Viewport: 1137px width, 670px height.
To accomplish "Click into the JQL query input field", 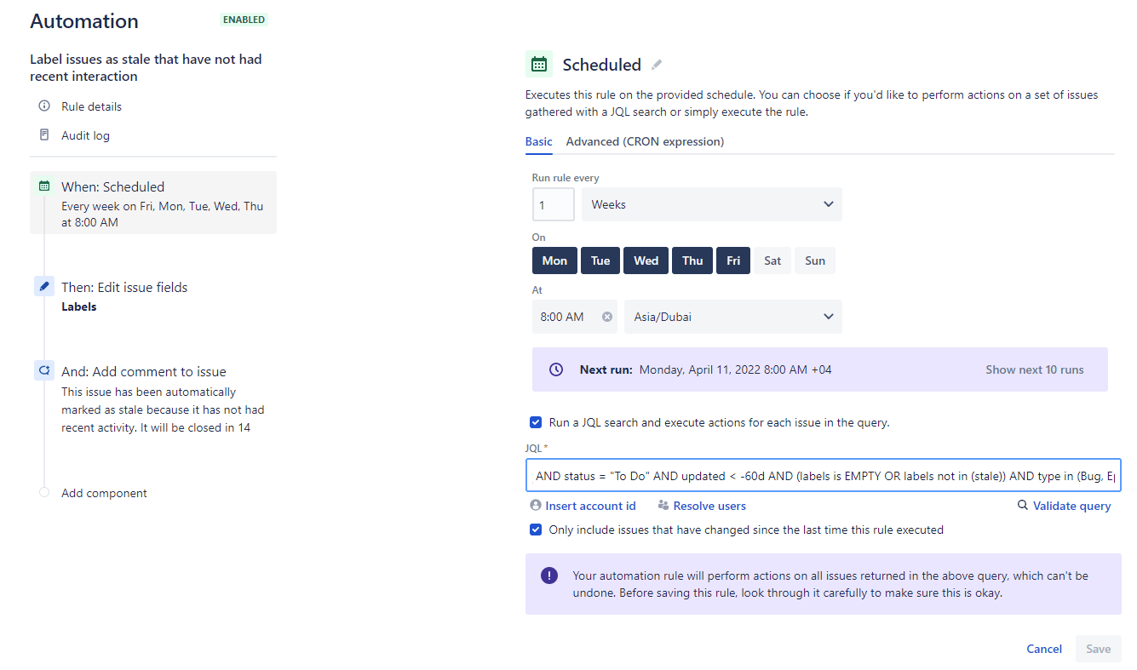I will [x=823, y=477].
